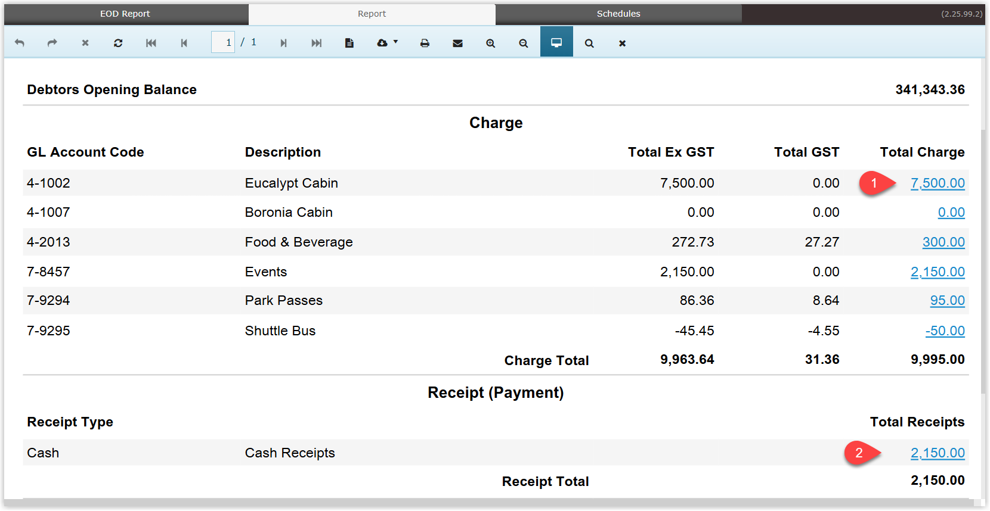Viewport: 990px width, 511px height.
Task: Click GL code 4-1007
Action: (x=48, y=213)
